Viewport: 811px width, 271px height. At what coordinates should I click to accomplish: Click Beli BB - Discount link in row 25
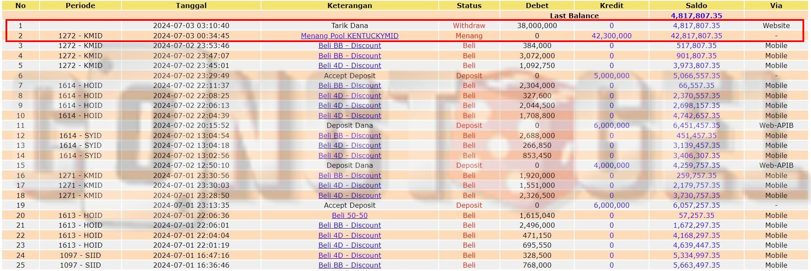[349, 265]
